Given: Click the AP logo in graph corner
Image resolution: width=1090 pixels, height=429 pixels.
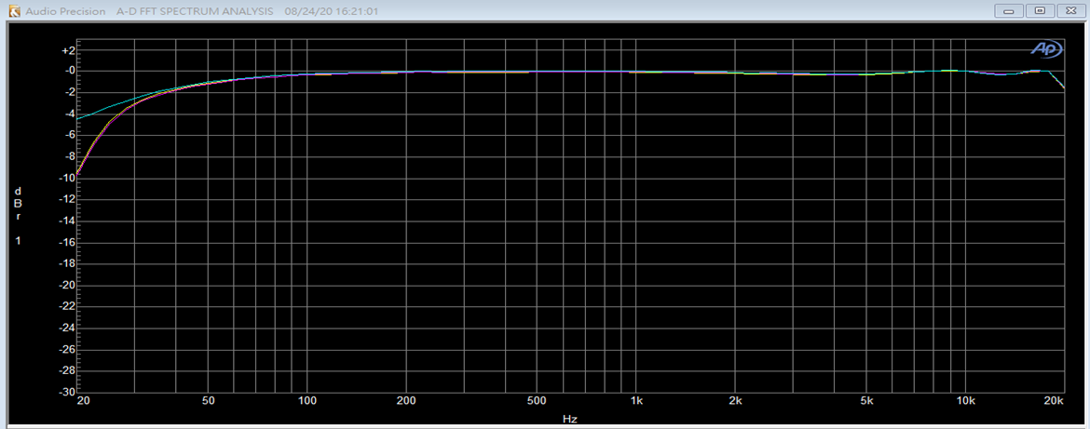Looking at the screenshot, I should pyautogui.click(x=1043, y=48).
